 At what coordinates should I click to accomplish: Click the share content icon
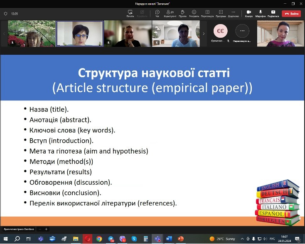point(273,13)
